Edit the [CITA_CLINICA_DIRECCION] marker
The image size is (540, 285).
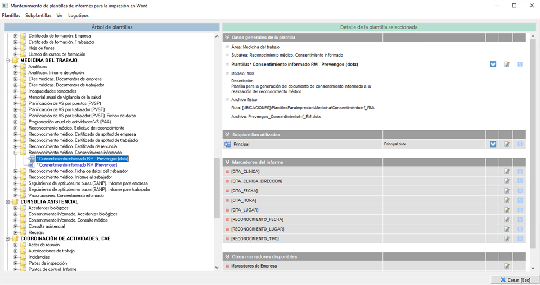506,181
